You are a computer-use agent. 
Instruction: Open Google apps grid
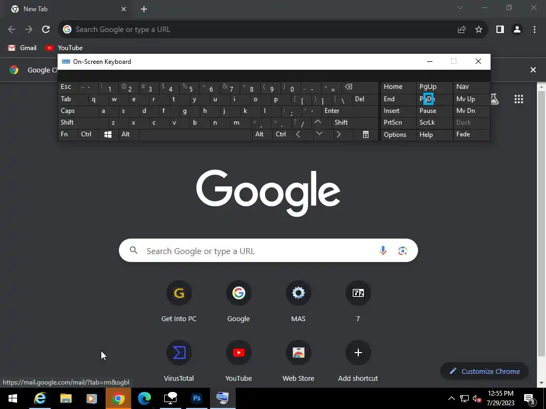click(x=519, y=99)
